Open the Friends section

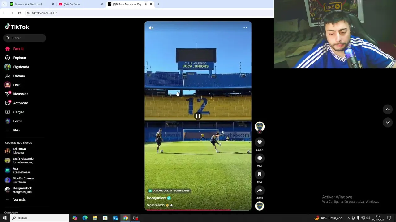(15, 76)
